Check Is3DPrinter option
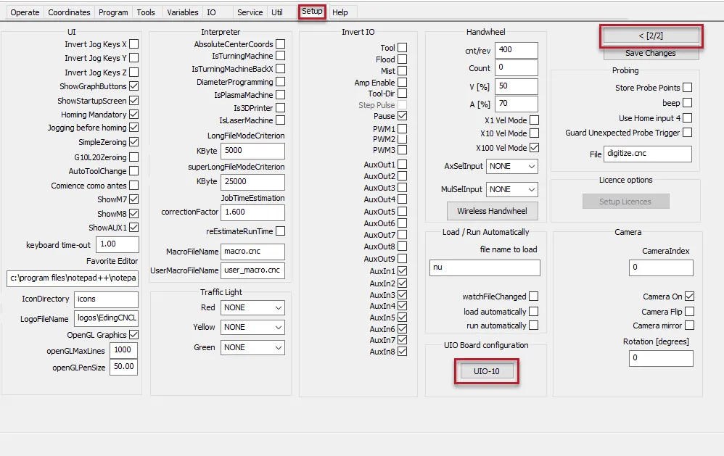This screenshot has height=456, width=724. tap(280, 108)
